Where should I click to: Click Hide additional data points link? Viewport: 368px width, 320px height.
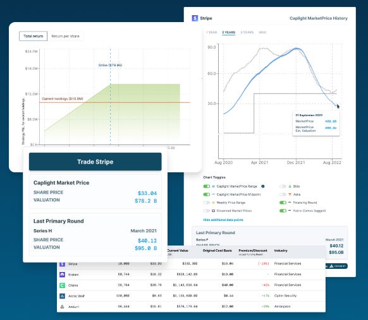[223, 220]
